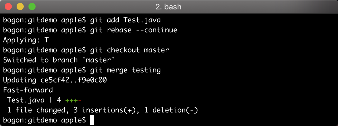The height and width of the screenshot is (126, 338).
Task: Click the yellow minimize window button
Action: [x=20, y=7]
